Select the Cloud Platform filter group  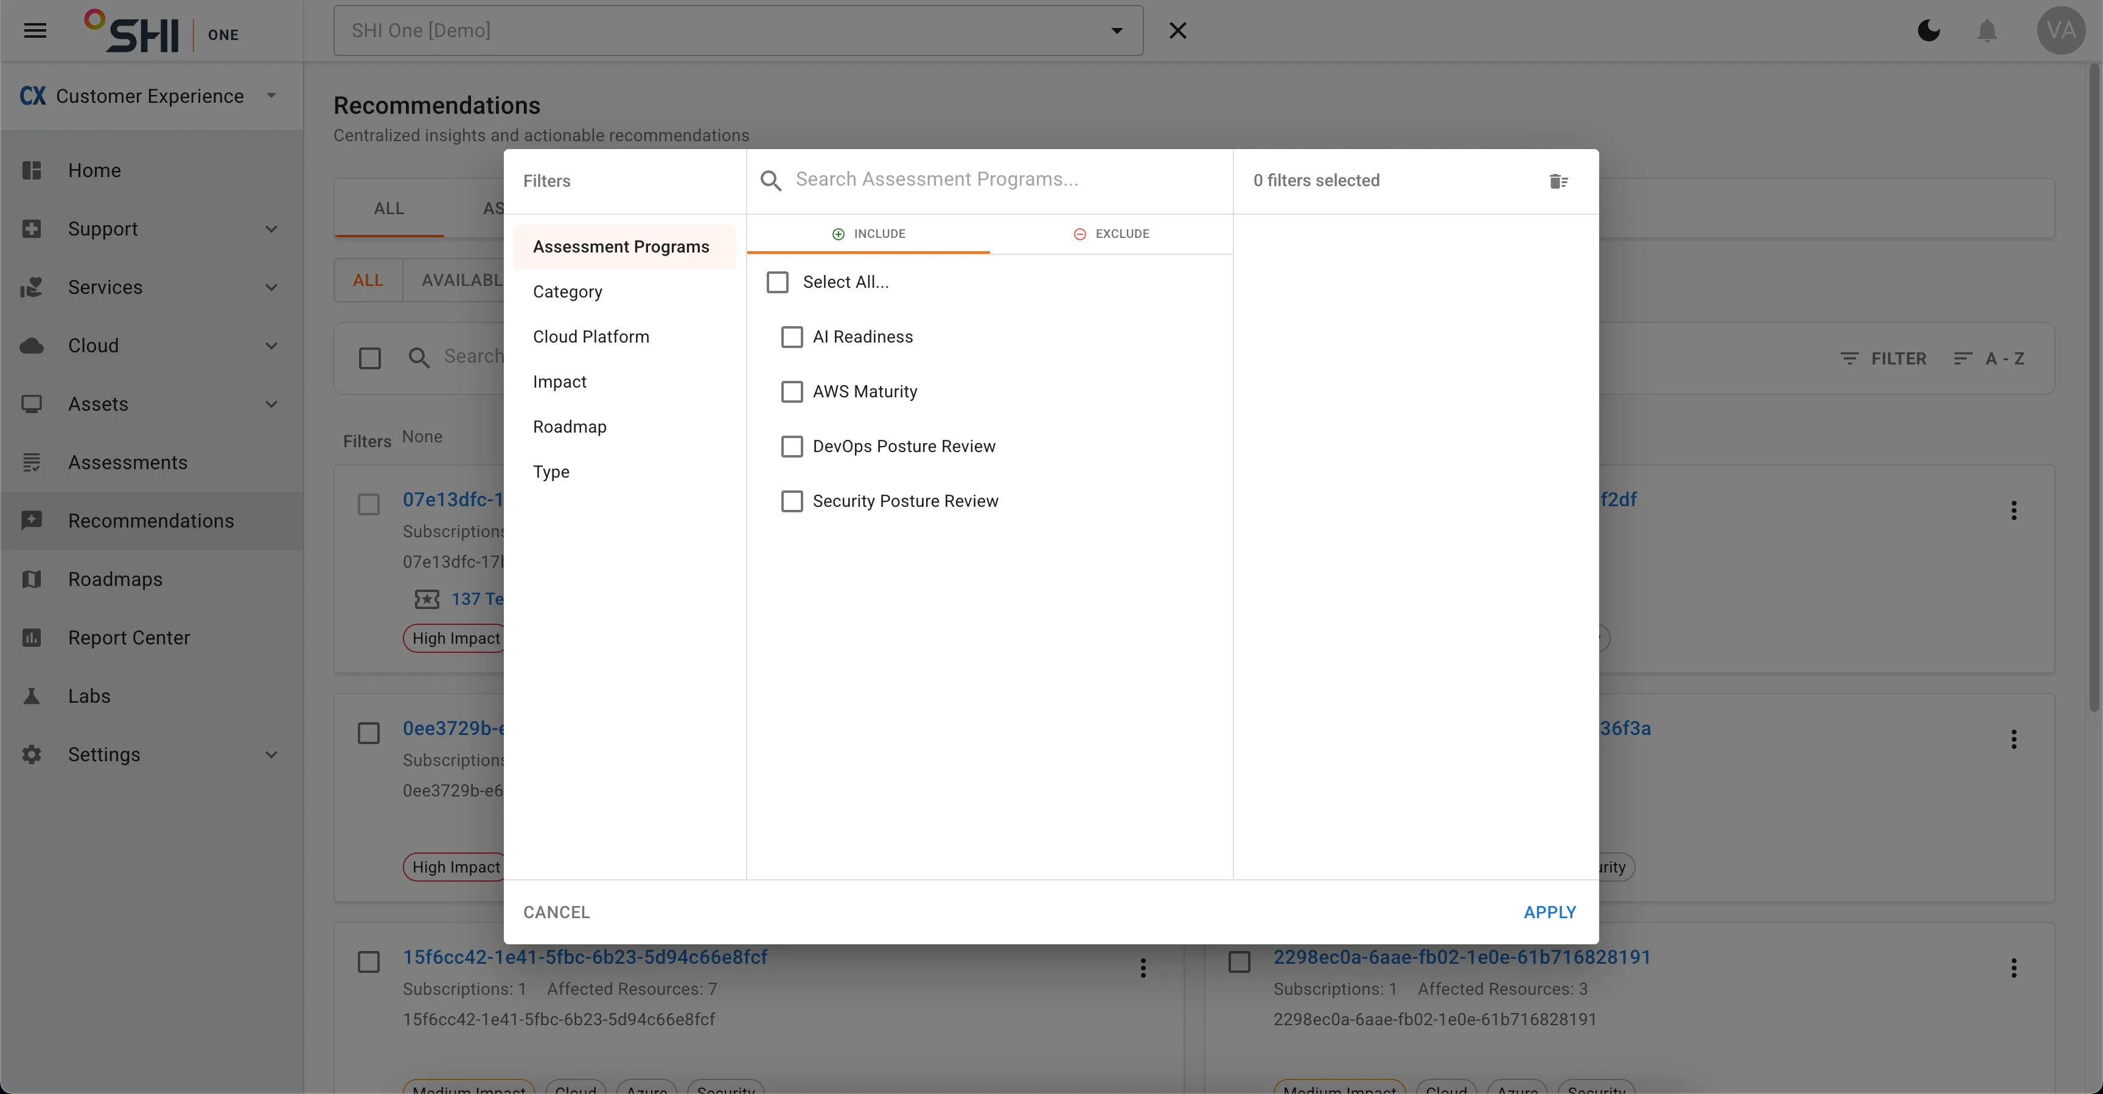[624, 337]
